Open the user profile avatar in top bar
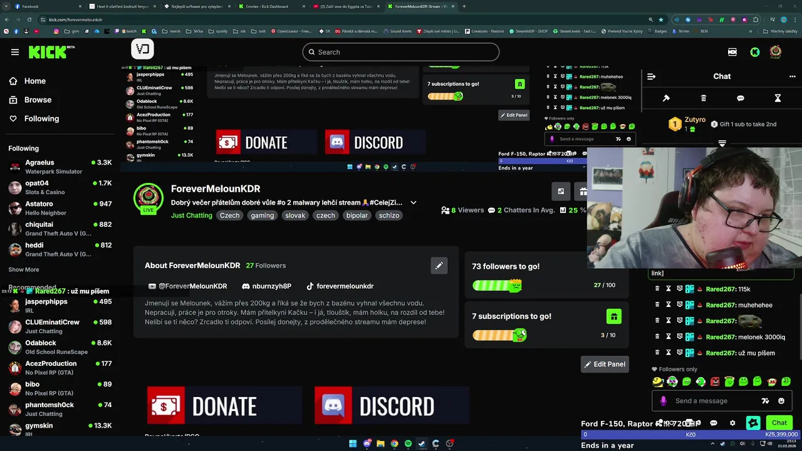The image size is (802, 451). click(776, 51)
